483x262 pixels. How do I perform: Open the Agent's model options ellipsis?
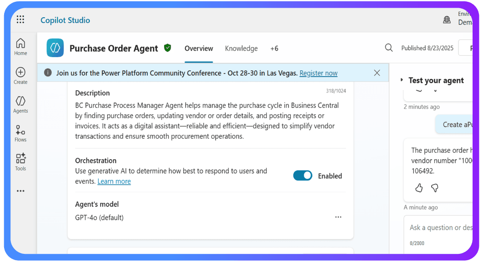338,217
